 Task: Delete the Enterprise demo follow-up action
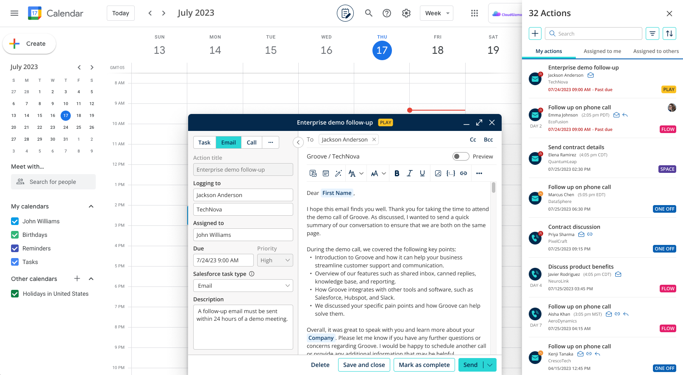[320, 365]
